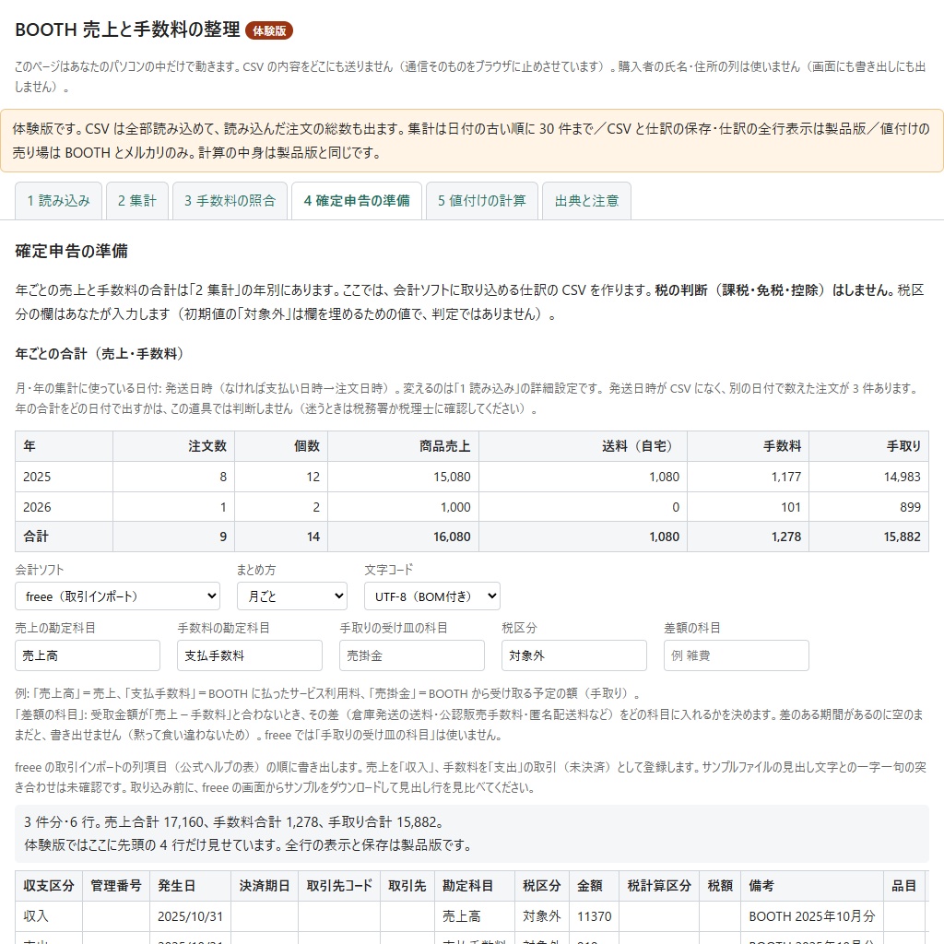Edit the 税区分 field showing 対象外
The height and width of the screenshot is (944, 944).
(x=574, y=655)
